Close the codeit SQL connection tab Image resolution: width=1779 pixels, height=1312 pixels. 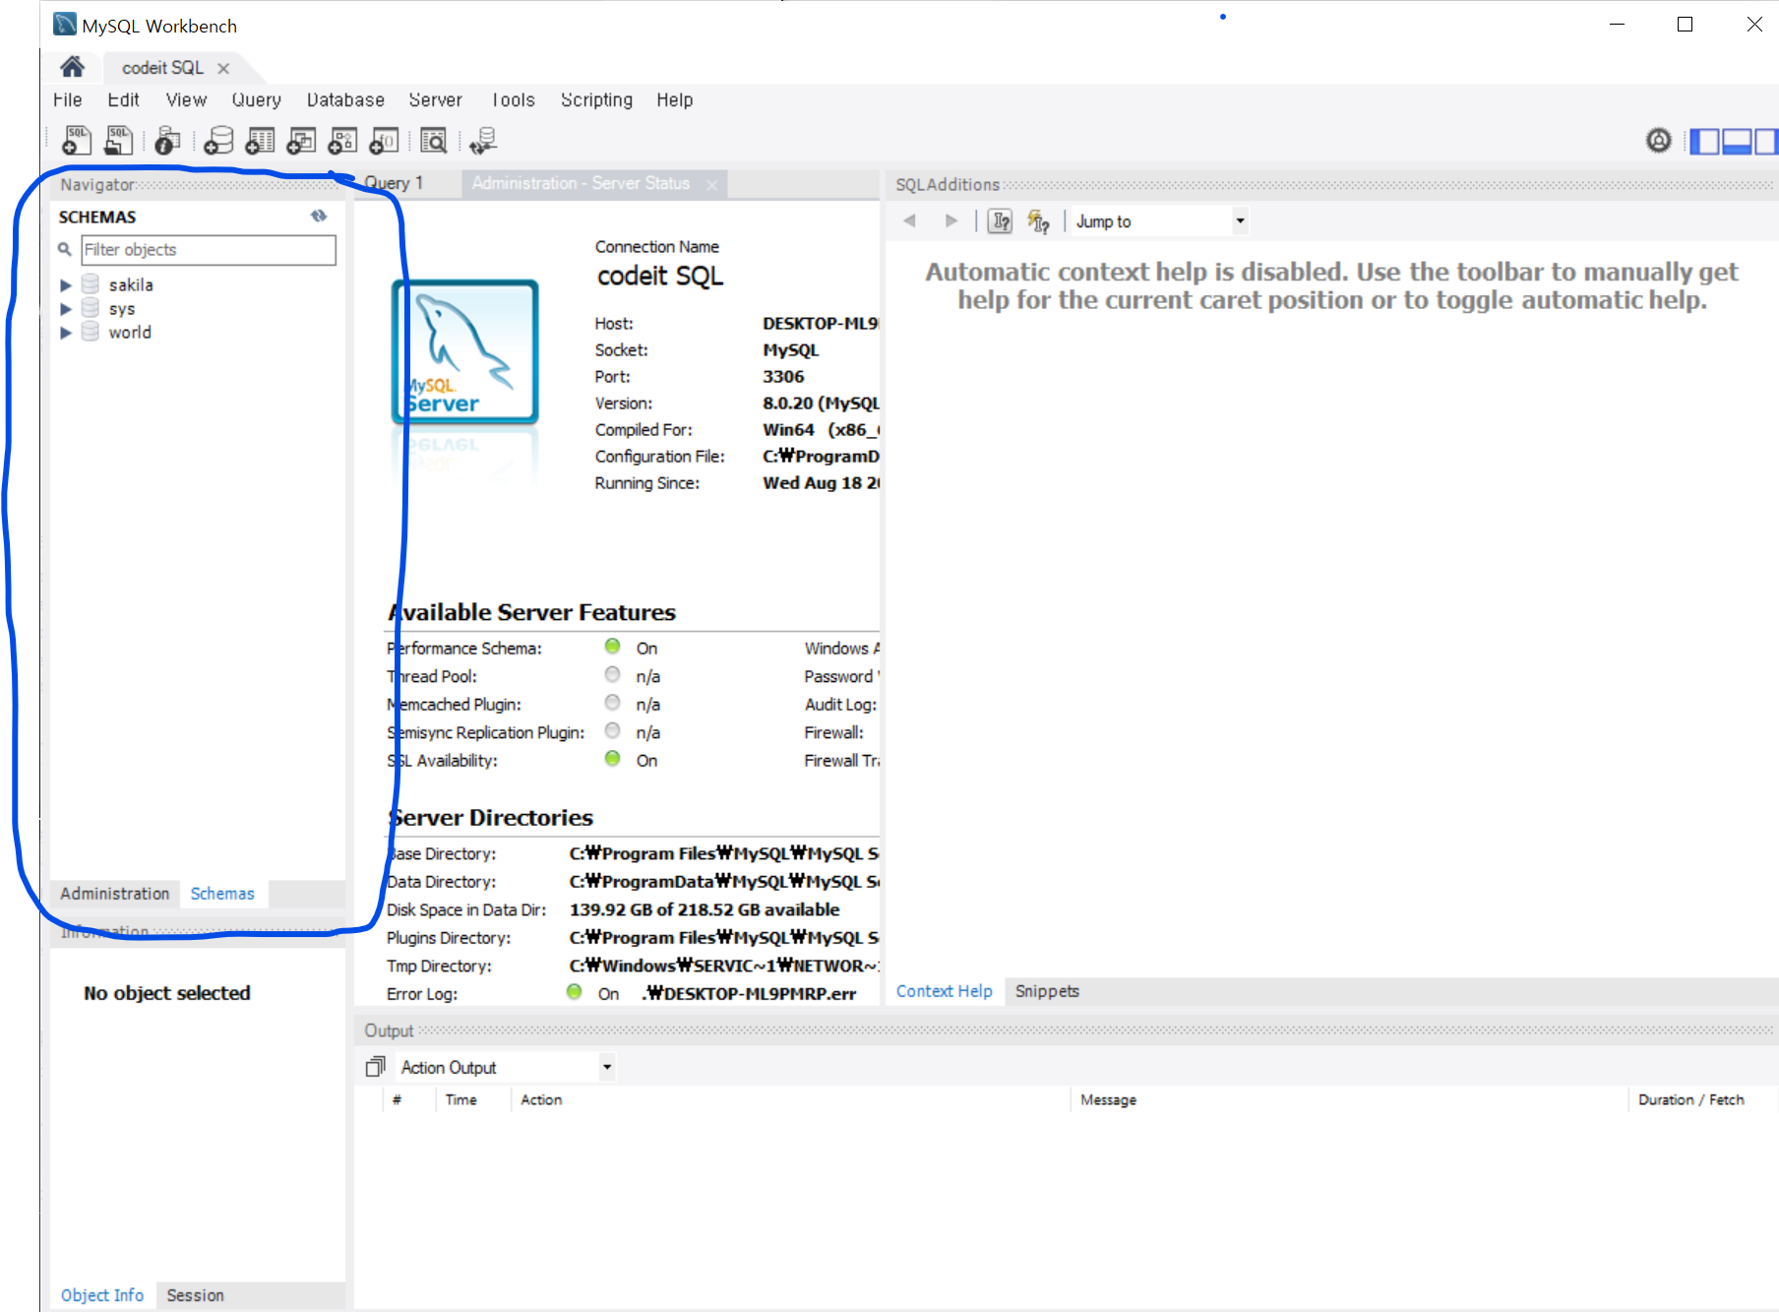pyautogui.click(x=223, y=68)
